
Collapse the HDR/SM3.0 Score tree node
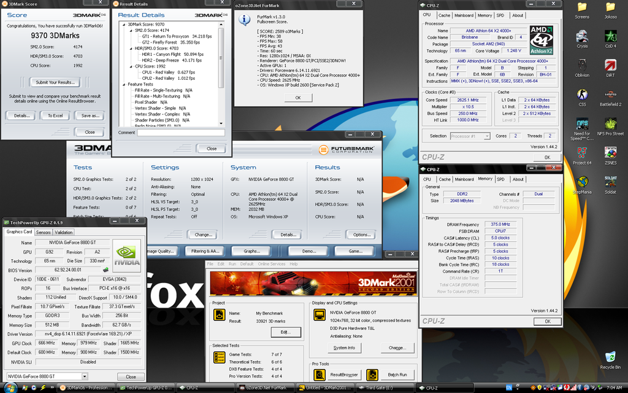(131, 49)
